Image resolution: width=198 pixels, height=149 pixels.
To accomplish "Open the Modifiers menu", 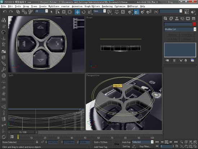I will click(x=54, y=6).
